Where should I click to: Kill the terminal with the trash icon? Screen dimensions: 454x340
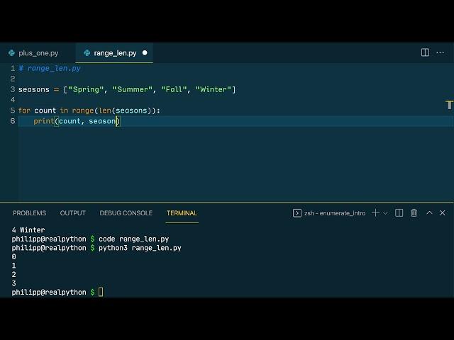pos(414,213)
